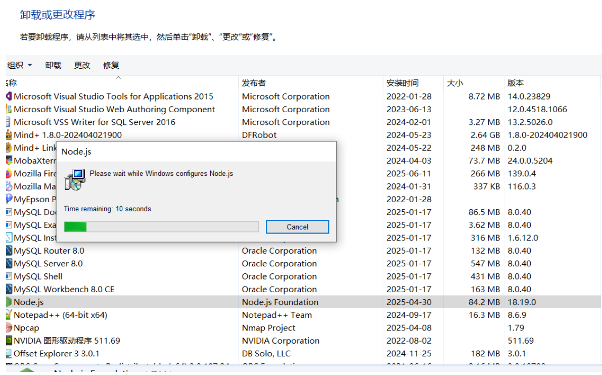Sort by 版本 column header
Screen dimensions: 602x375
pos(515,83)
